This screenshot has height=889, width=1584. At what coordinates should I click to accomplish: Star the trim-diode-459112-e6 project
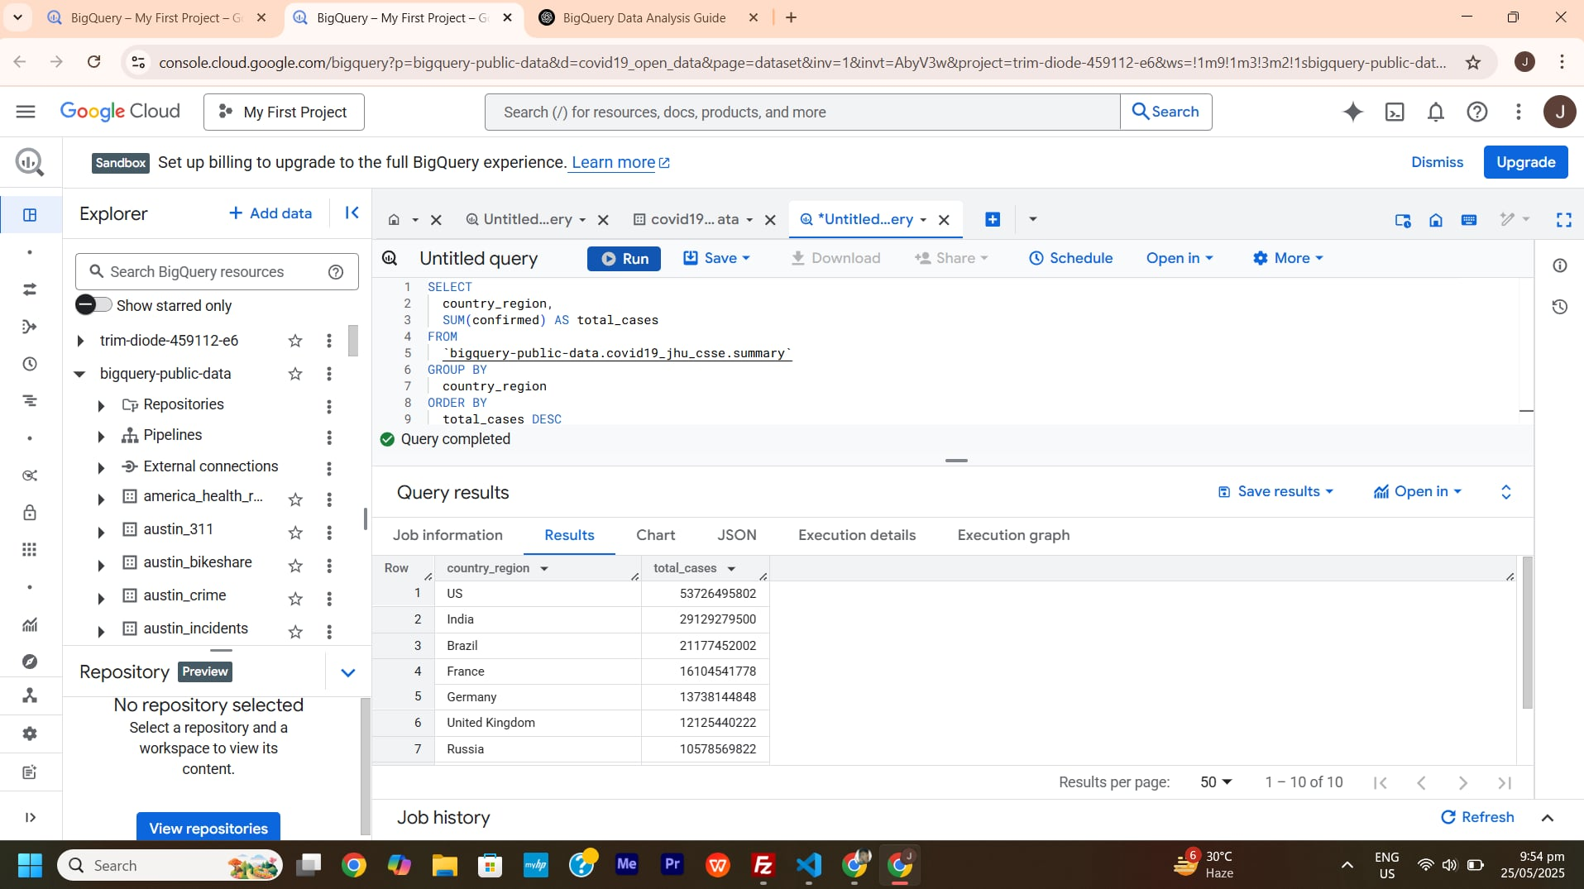(x=295, y=341)
